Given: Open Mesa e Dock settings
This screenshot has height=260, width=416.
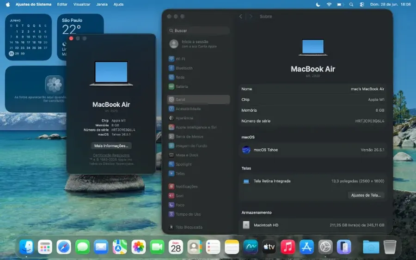Looking at the screenshot, I should 198,155.
